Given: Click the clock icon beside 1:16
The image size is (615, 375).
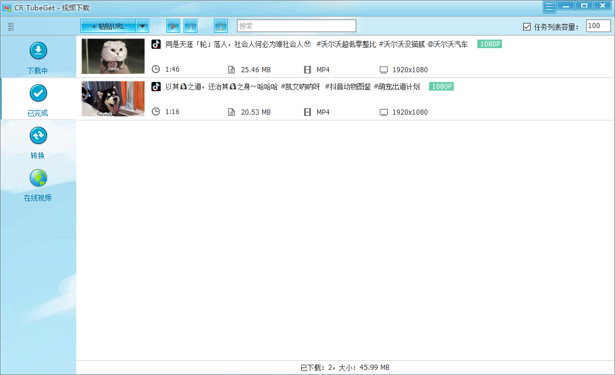Looking at the screenshot, I should click(155, 112).
